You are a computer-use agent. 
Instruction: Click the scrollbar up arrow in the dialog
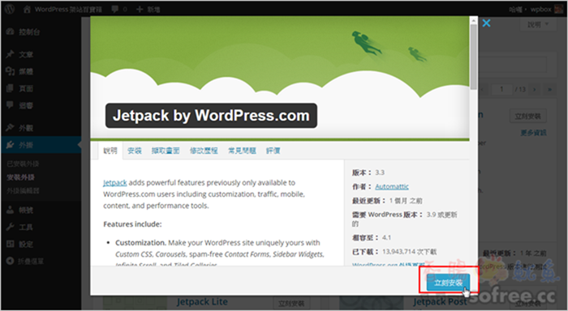(x=473, y=20)
